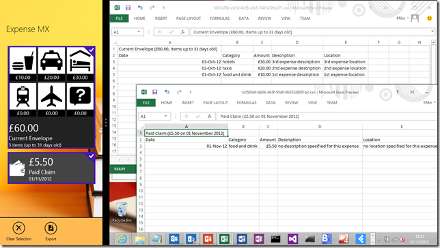Open OneNote from the taskbar
The image size is (440, 248).
pos(259,238)
